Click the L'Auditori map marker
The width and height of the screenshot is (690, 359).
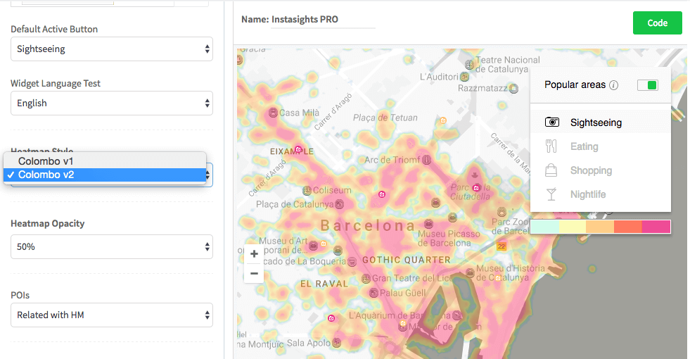[465, 77]
